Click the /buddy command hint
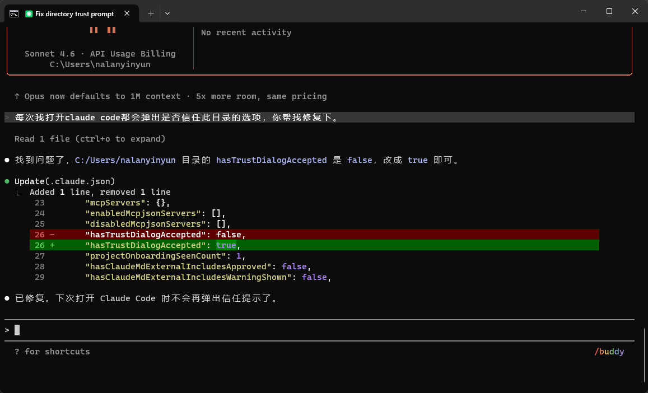The height and width of the screenshot is (393, 648). pos(609,352)
